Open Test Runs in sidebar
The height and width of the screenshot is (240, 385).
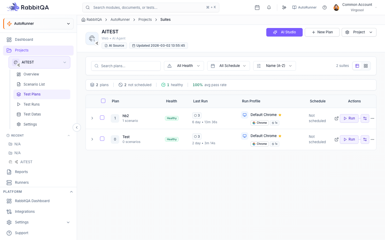pyautogui.click(x=42, y=104)
